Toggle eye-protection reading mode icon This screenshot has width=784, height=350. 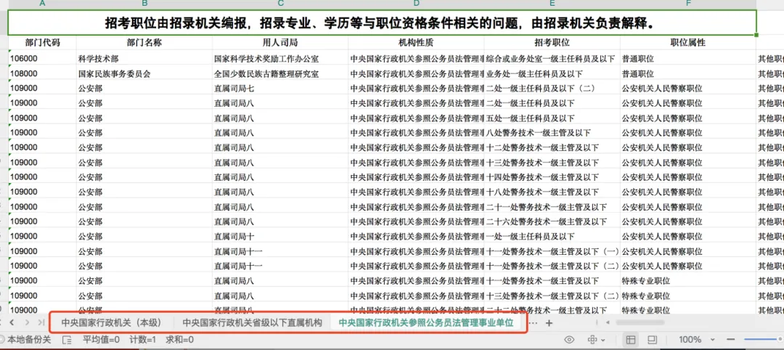coord(569,340)
